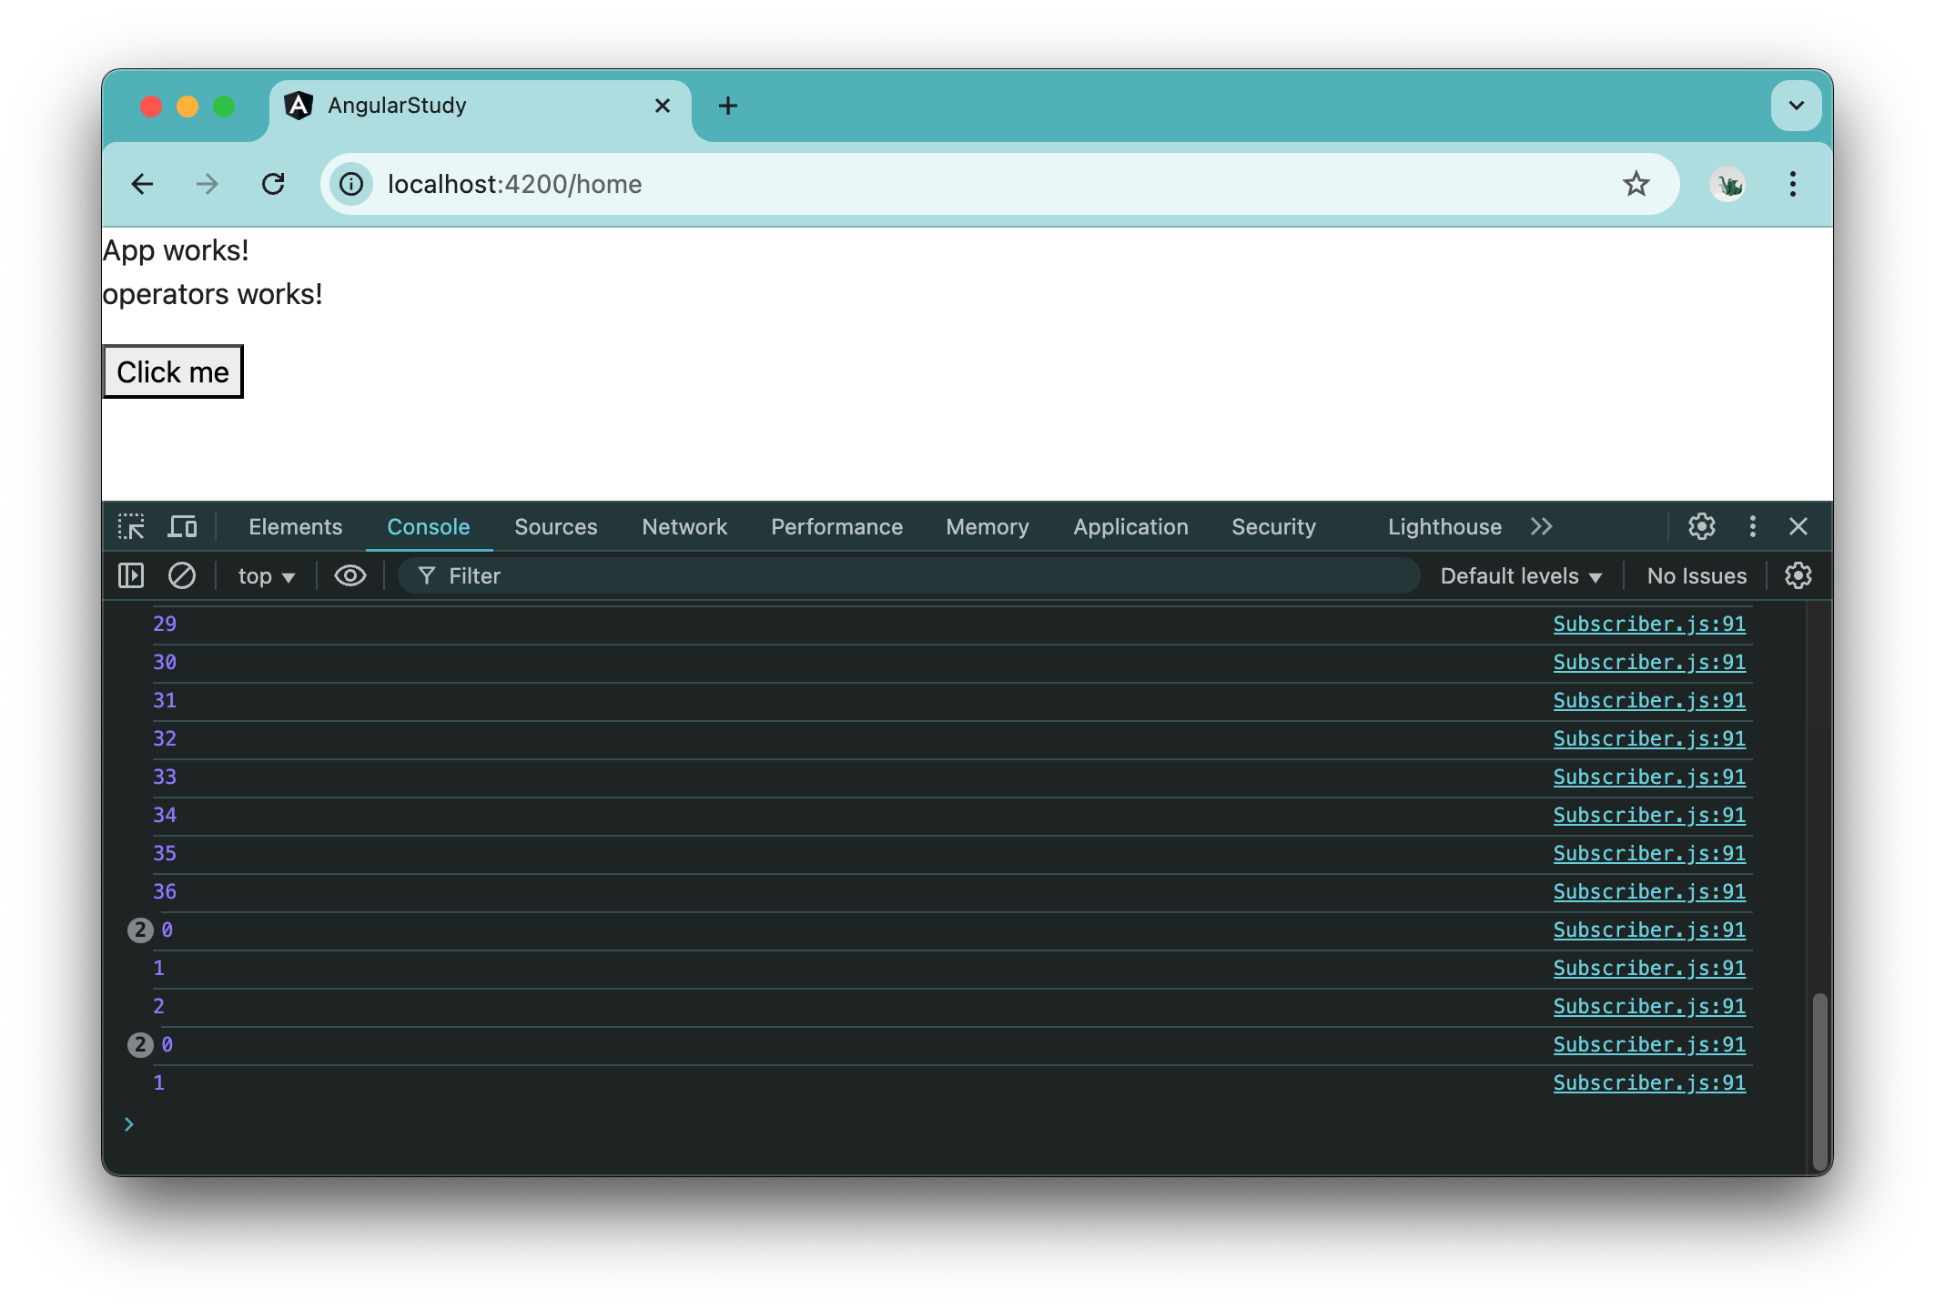Click the inspect element icon
1935x1311 pixels.
(x=132, y=527)
